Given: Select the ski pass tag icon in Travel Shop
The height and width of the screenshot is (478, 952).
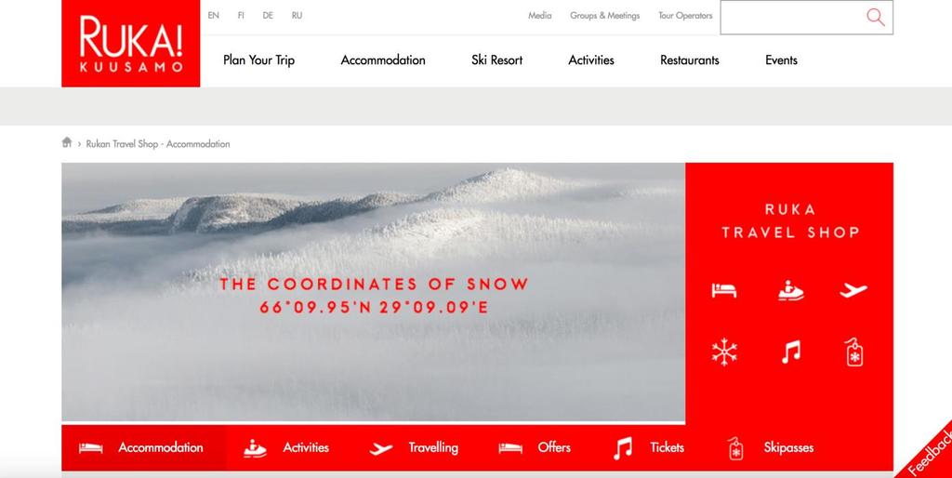Looking at the screenshot, I should click(x=854, y=352).
